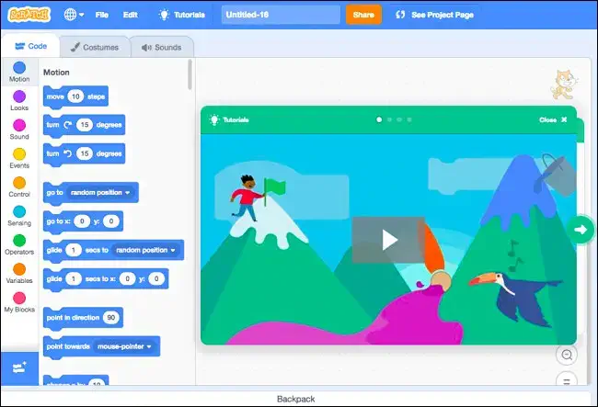Click the Sounds speaker icon
Image resolution: width=598 pixels, height=407 pixels.
tap(146, 47)
